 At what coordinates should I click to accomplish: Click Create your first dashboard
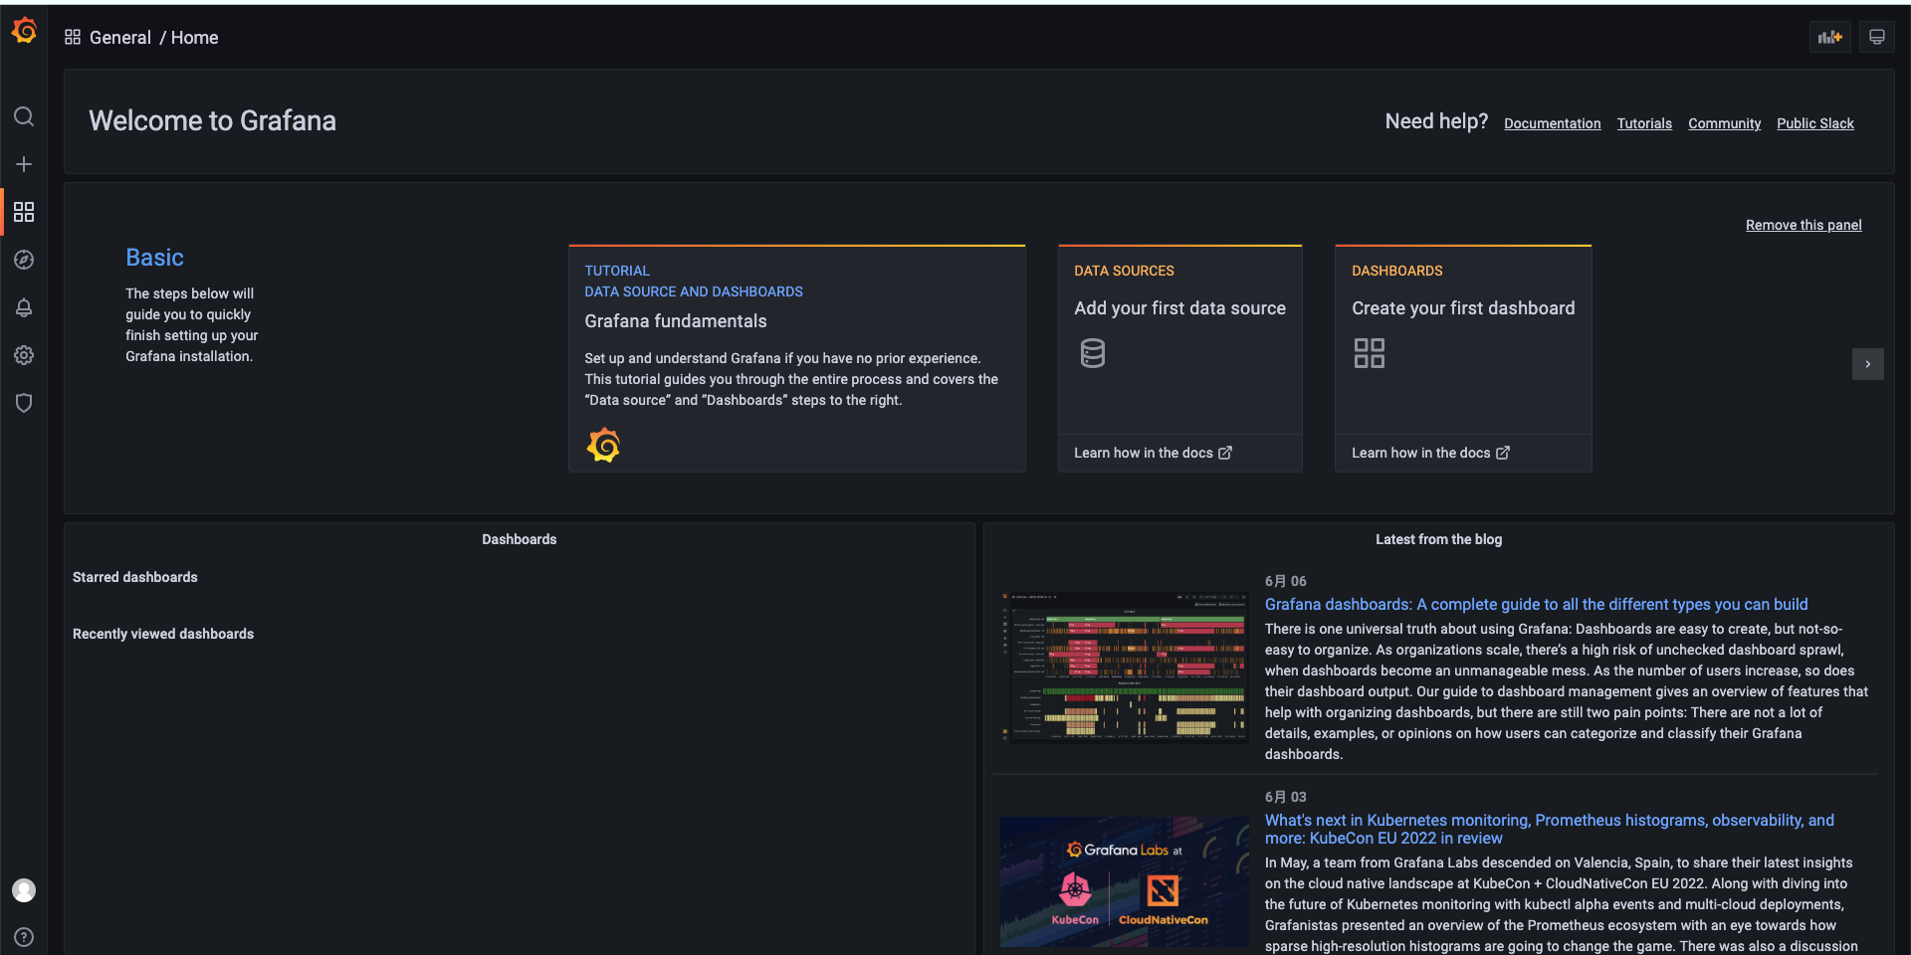point(1463,308)
